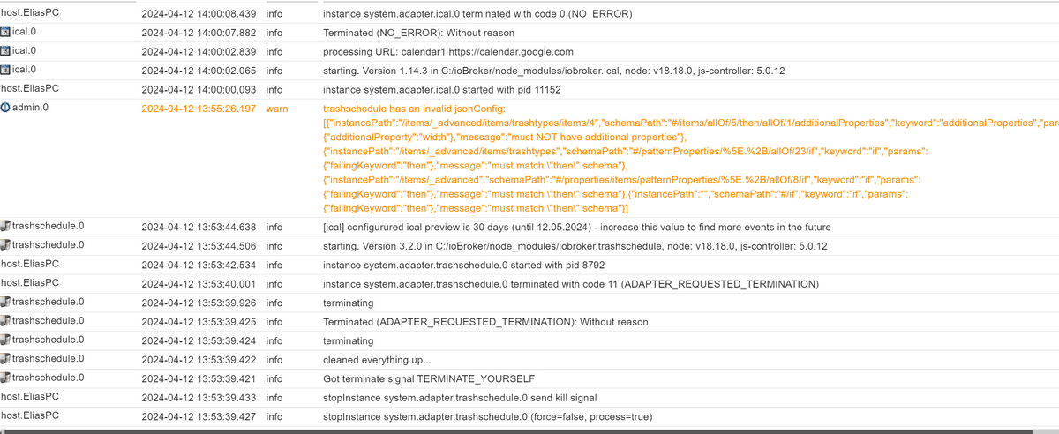Click orange timestamp 2024-04-12 13:55:26.197
Screen dimensions: 1059x434
coord(199,108)
